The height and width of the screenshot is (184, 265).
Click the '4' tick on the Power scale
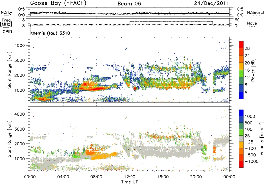246,92
